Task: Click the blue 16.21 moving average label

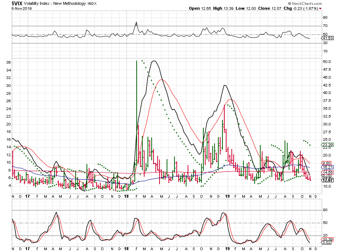Action: 327,167
